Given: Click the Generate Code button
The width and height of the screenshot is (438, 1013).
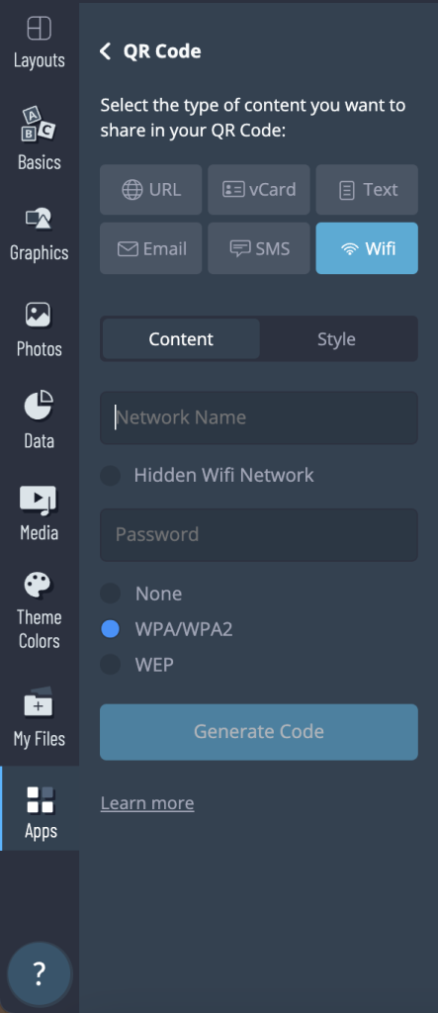Looking at the screenshot, I should (x=259, y=732).
